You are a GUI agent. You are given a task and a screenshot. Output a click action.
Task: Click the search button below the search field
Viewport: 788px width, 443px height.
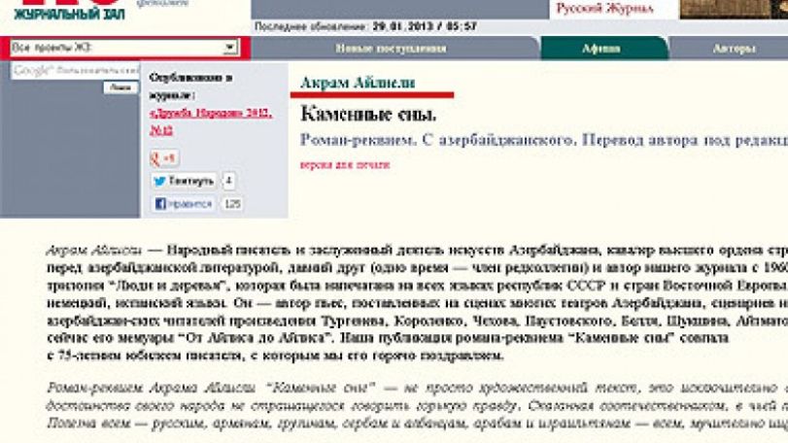click(x=121, y=87)
